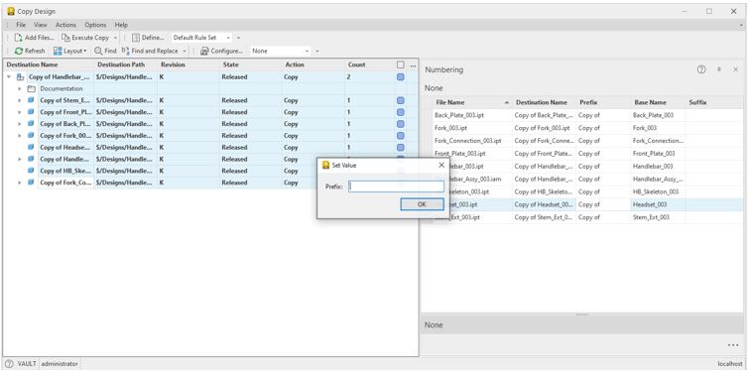Click the Documentation folder icon
Image resolution: width=749 pixels, height=371 pixels.
click(31, 89)
